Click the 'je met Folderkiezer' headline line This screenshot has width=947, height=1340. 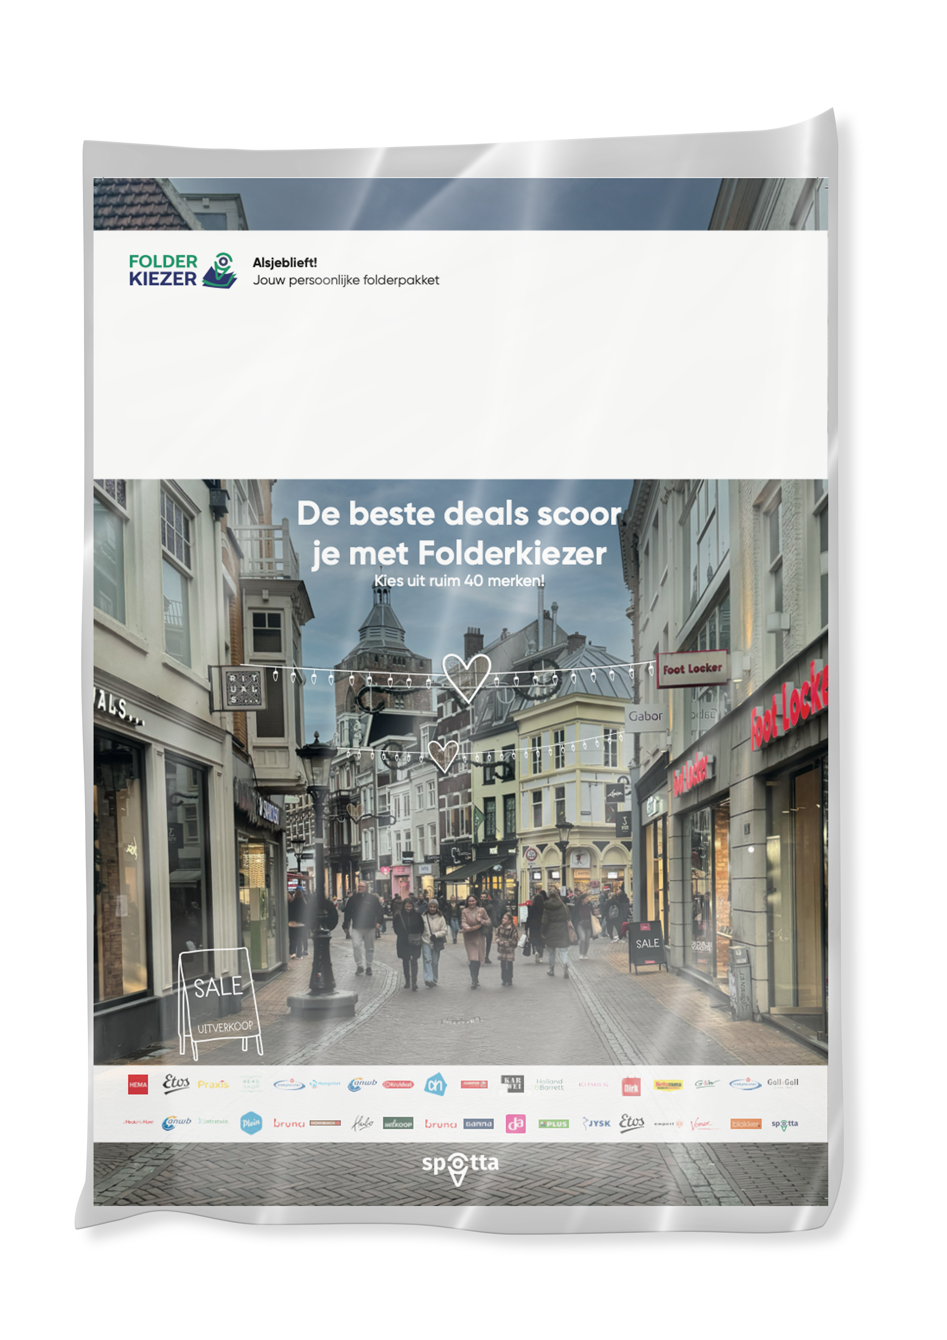pyautogui.click(x=459, y=553)
